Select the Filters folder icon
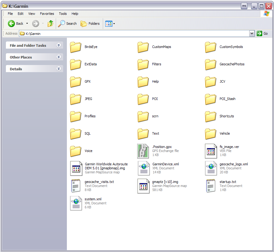 pos(143,64)
